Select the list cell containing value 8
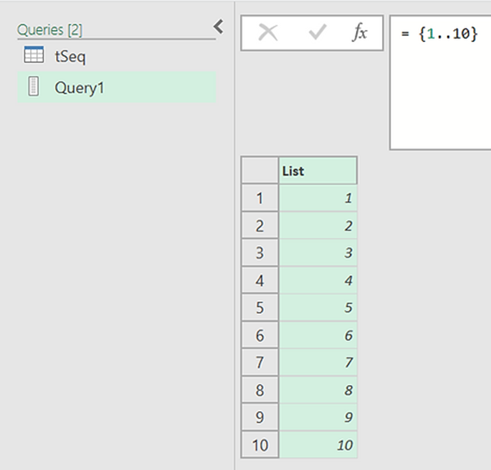491x470 pixels. click(318, 390)
